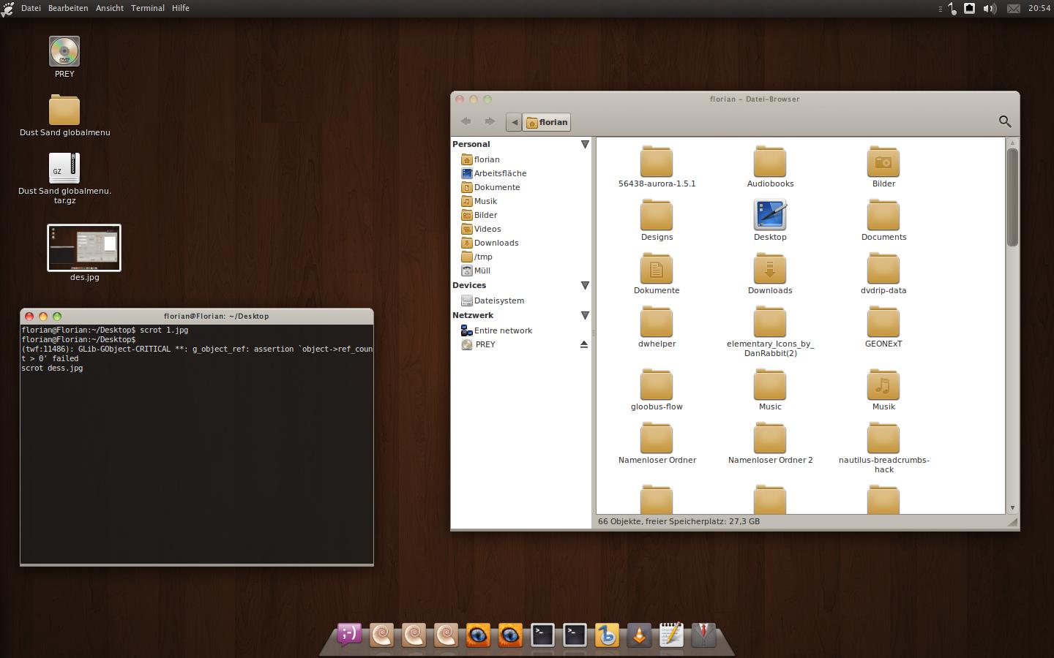
Task: Select the Dust Sand globalmenu.tar.gz archive
Action: [64, 178]
